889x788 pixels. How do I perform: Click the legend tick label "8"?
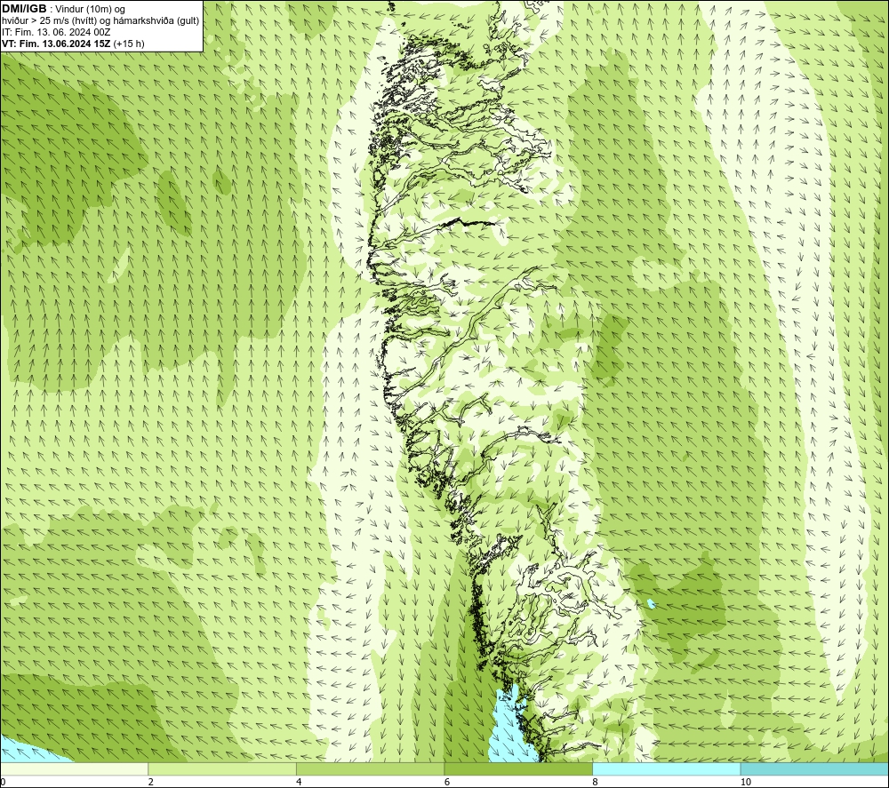[x=596, y=782]
